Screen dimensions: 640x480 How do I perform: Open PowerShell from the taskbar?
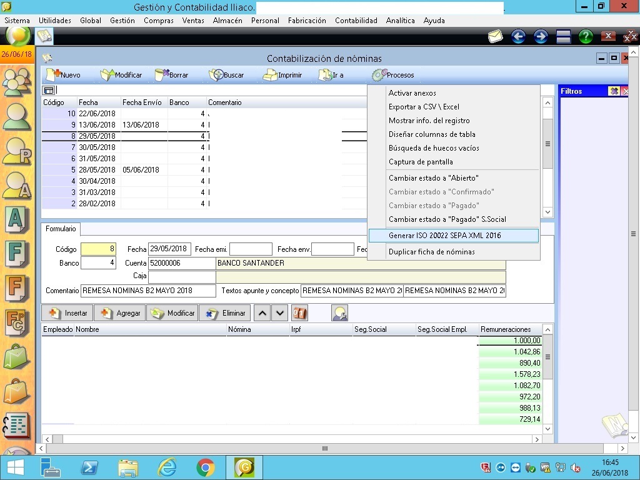89,467
